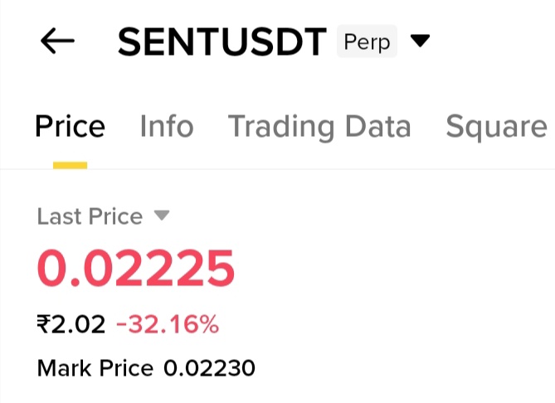Tap the red 0.02225 last price
The width and height of the screenshot is (555, 403).
coord(136,268)
